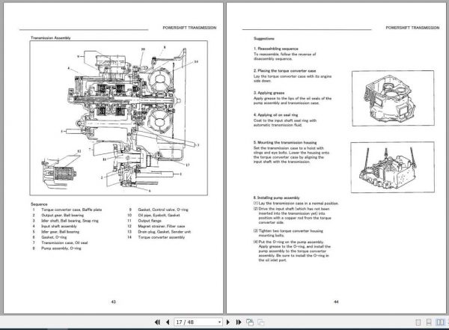Click 'Gasket, Control valve, O-ring' list item
The image size is (449, 330).
(x=163, y=210)
